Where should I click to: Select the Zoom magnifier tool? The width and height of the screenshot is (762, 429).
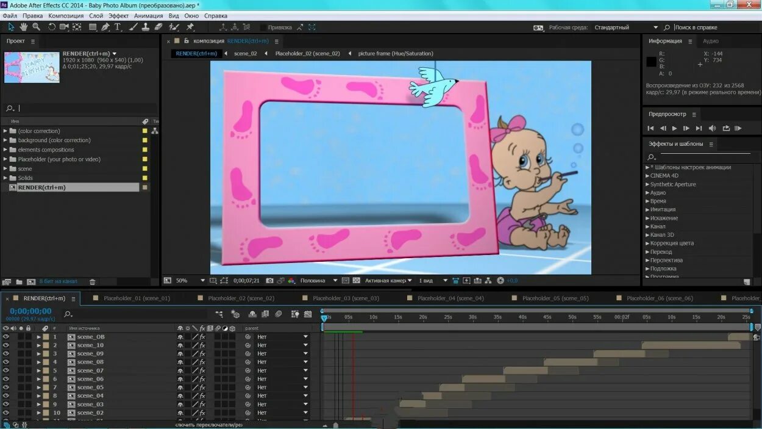pyautogui.click(x=36, y=27)
